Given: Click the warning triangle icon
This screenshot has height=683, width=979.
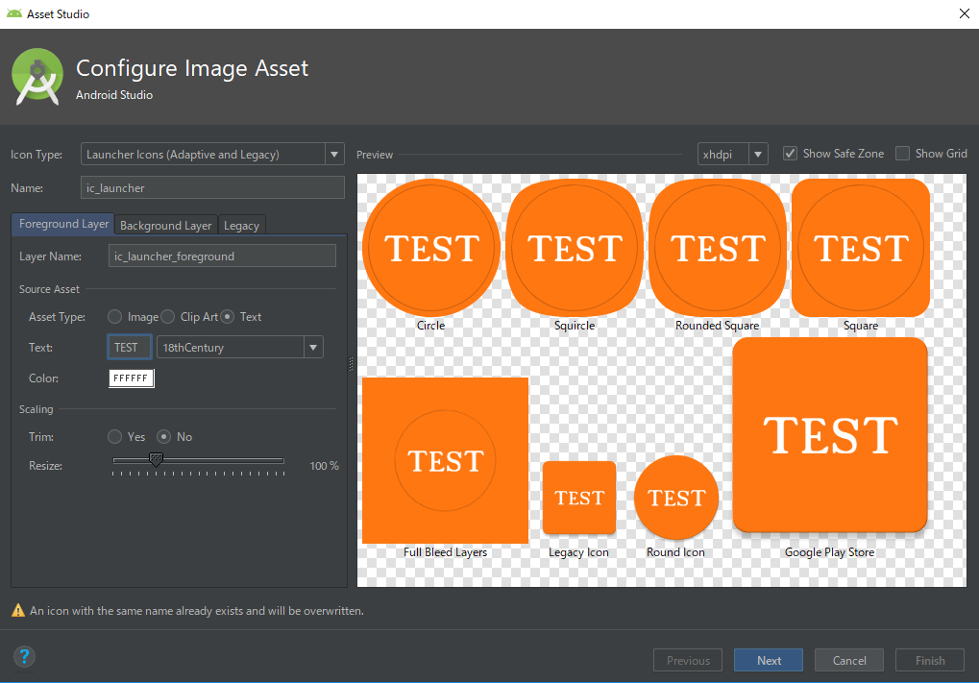Looking at the screenshot, I should [x=18, y=611].
